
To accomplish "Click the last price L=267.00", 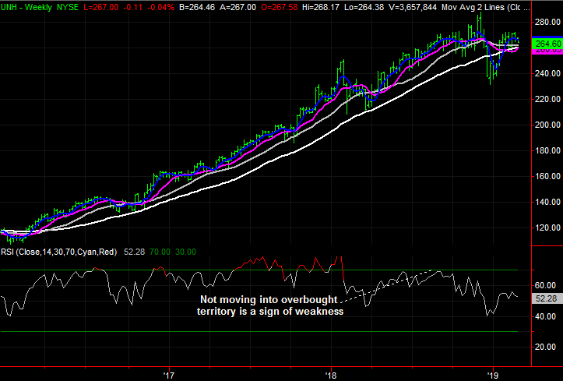I will coord(101,7).
